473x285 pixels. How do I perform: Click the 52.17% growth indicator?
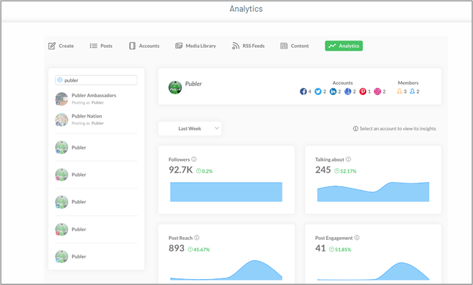(345, 171)
